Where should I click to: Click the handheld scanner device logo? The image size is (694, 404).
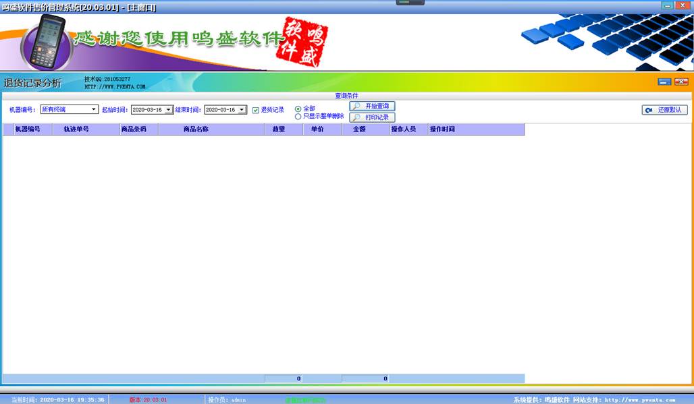tap(45, 42)
